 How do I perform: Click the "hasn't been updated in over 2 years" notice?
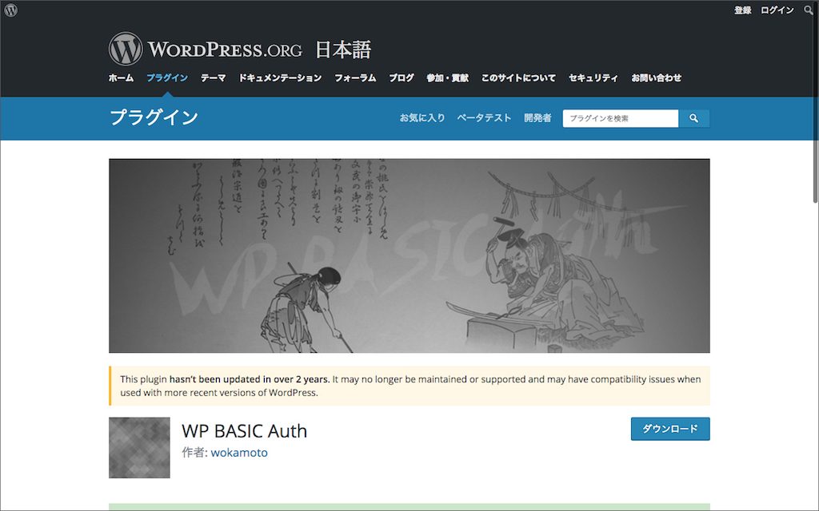coord(409,386)
